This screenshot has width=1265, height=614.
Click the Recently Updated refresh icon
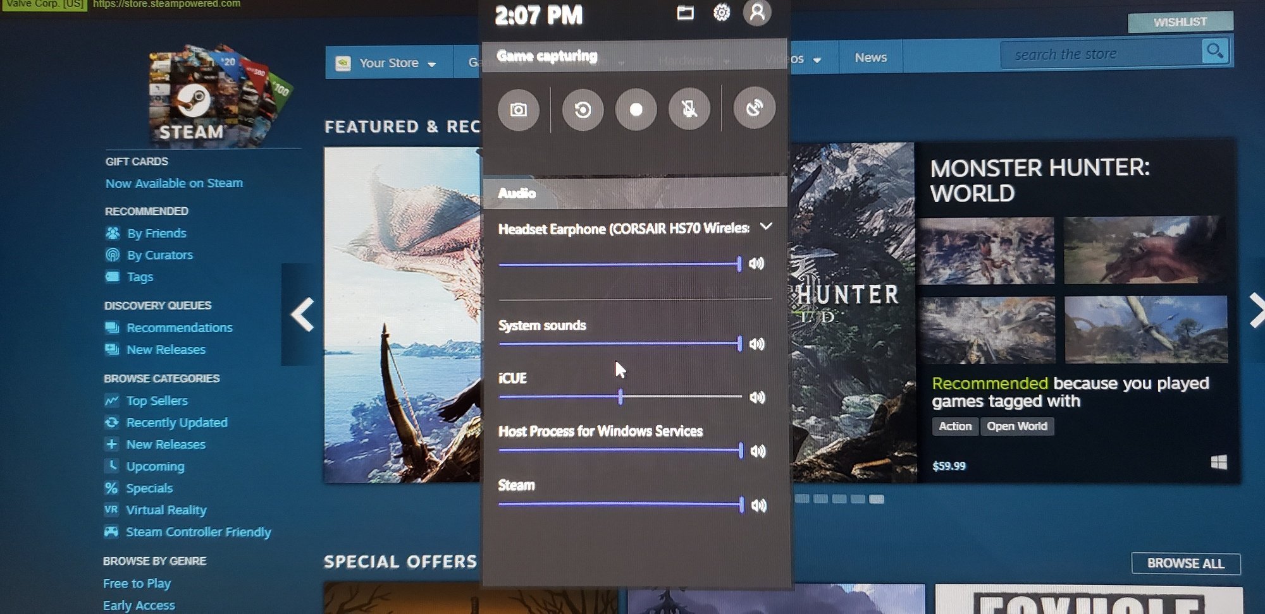[112, 422]
